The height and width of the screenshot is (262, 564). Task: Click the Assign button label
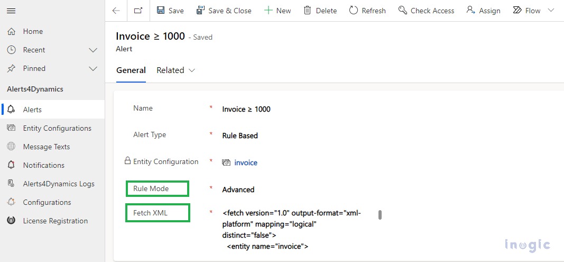489,11
